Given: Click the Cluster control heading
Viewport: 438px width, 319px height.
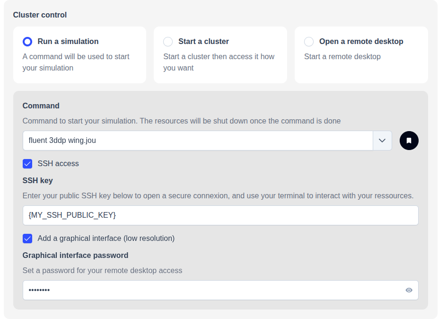Looking at the screenshot, I should [40, 15].
